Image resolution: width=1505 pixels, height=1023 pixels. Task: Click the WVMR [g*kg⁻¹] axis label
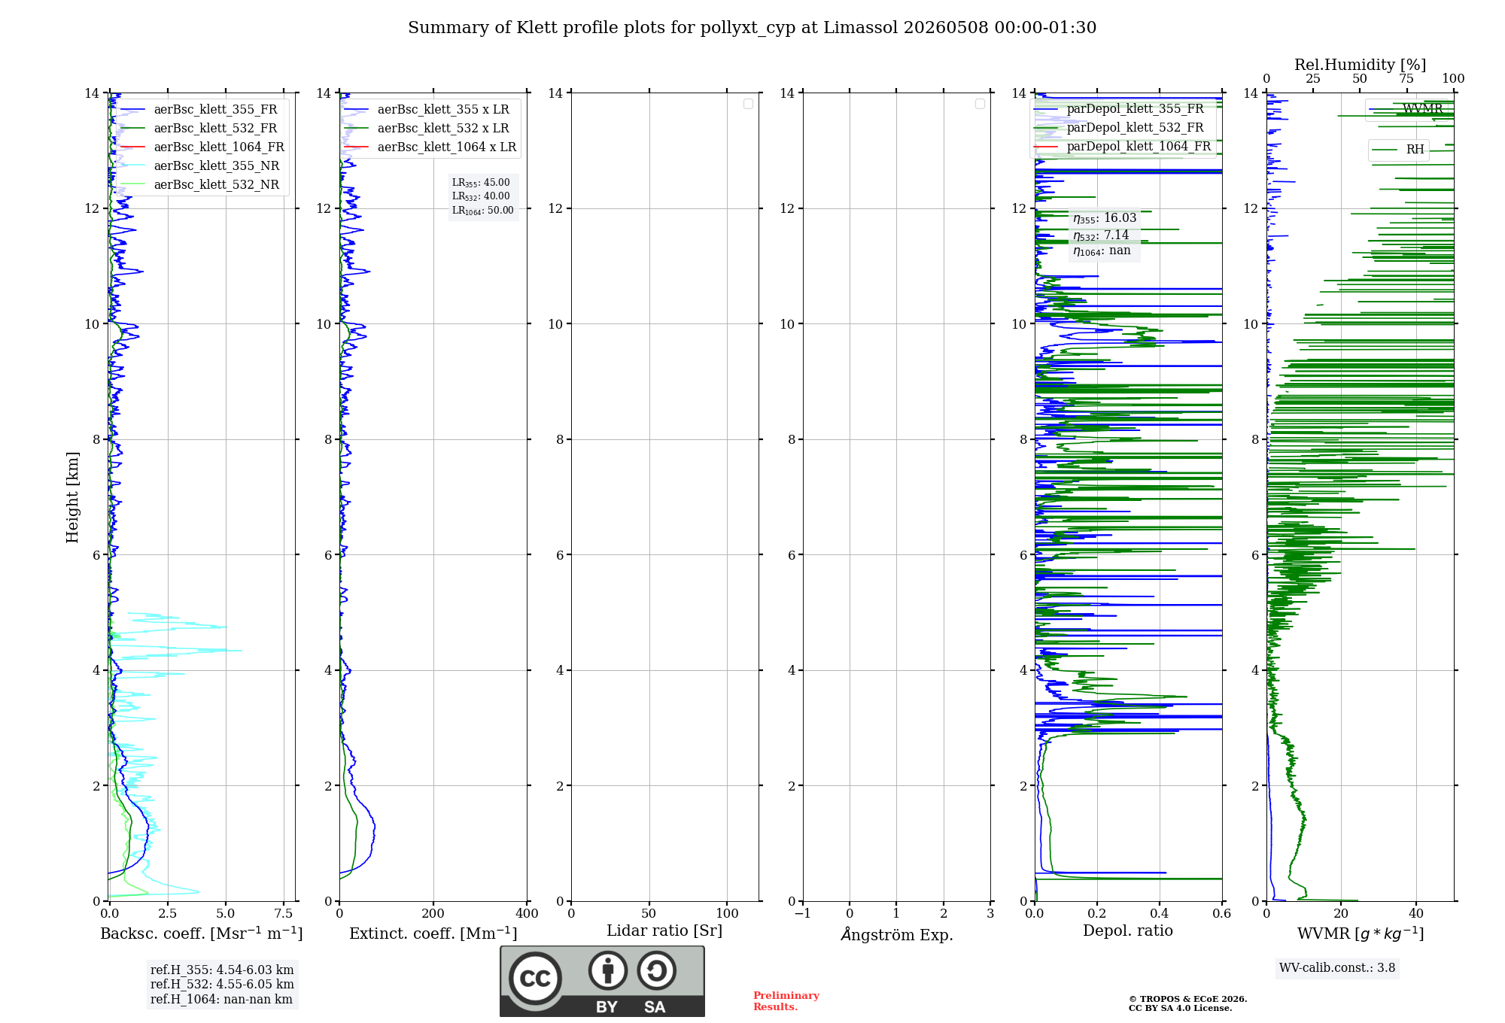[1361, 934]
